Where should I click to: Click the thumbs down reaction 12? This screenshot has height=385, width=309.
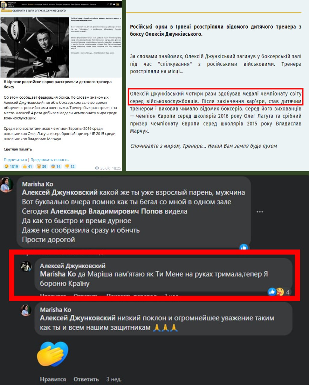pyautogui.click(x=70, y=166)
